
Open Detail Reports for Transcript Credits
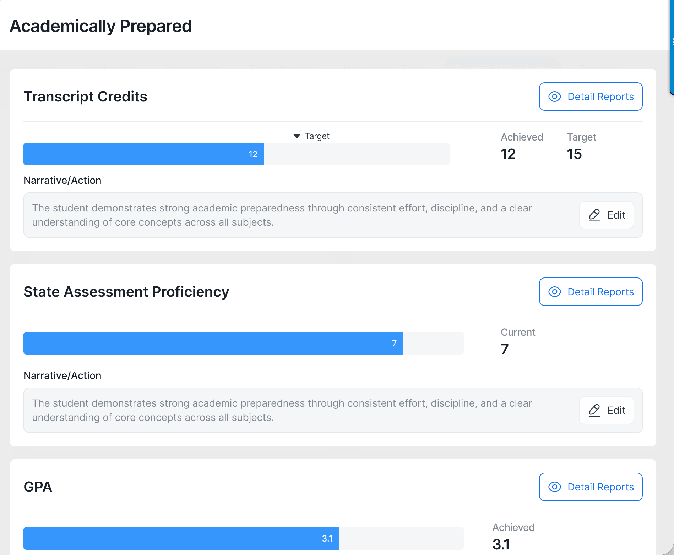(x=591, y=97)
